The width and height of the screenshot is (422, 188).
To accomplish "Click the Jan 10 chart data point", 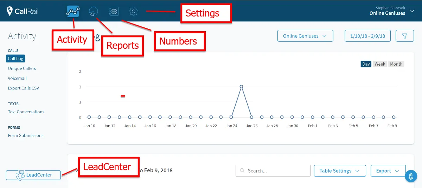I will [x=89, y=117].
